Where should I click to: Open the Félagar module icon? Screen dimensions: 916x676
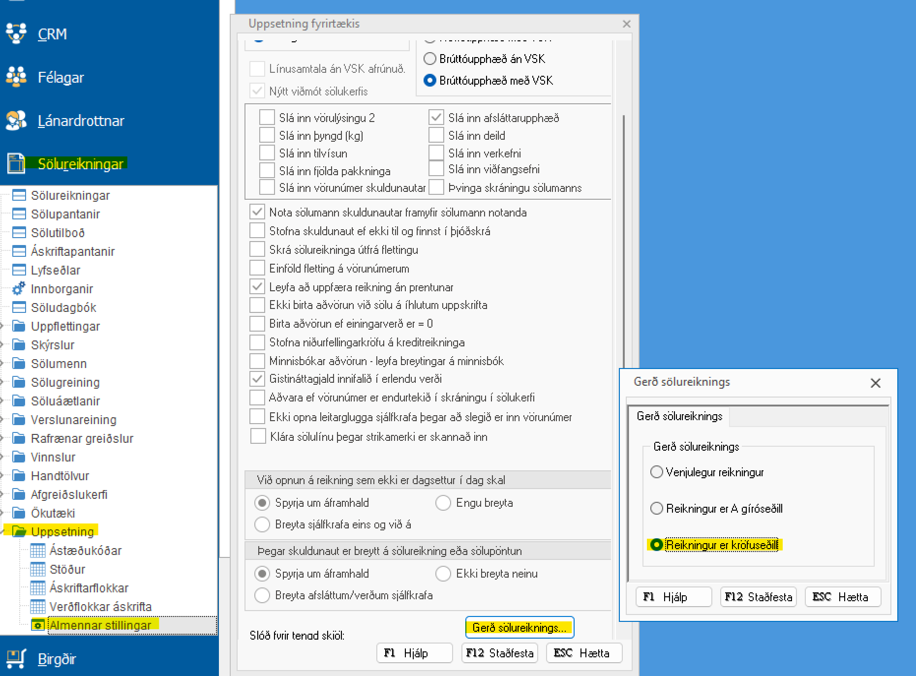click(16, 77)
